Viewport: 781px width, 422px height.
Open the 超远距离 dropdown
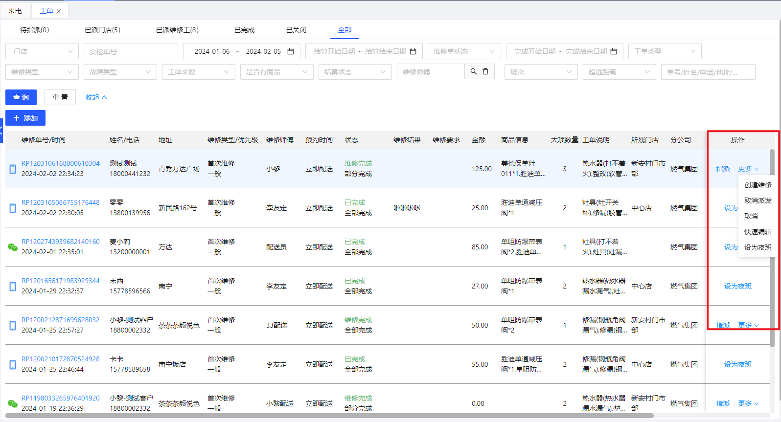tap(620, 72)
